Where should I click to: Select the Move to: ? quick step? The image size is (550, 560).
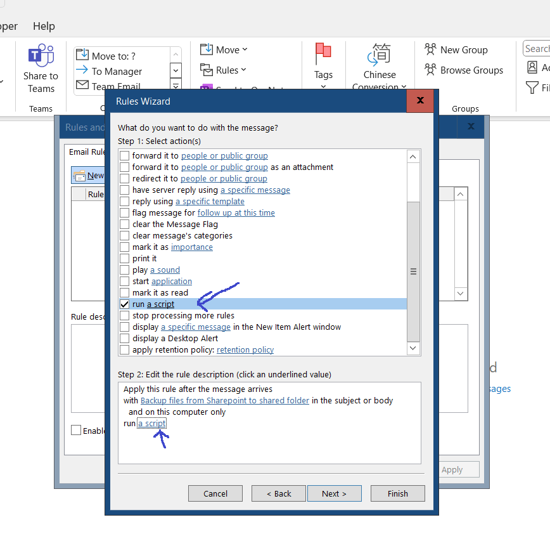pyautogui.click(x=113, y=56)
